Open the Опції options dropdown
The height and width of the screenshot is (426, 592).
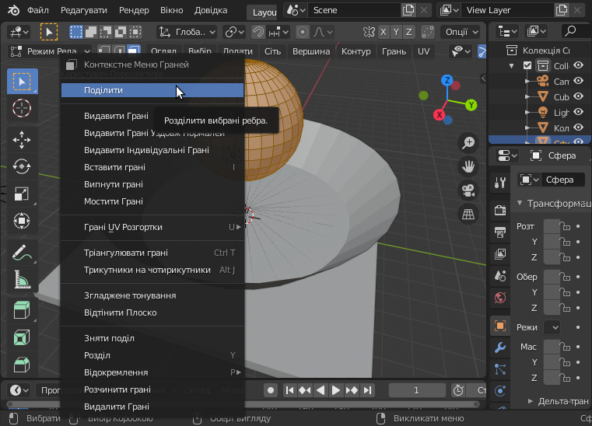[x=461, y=32]
